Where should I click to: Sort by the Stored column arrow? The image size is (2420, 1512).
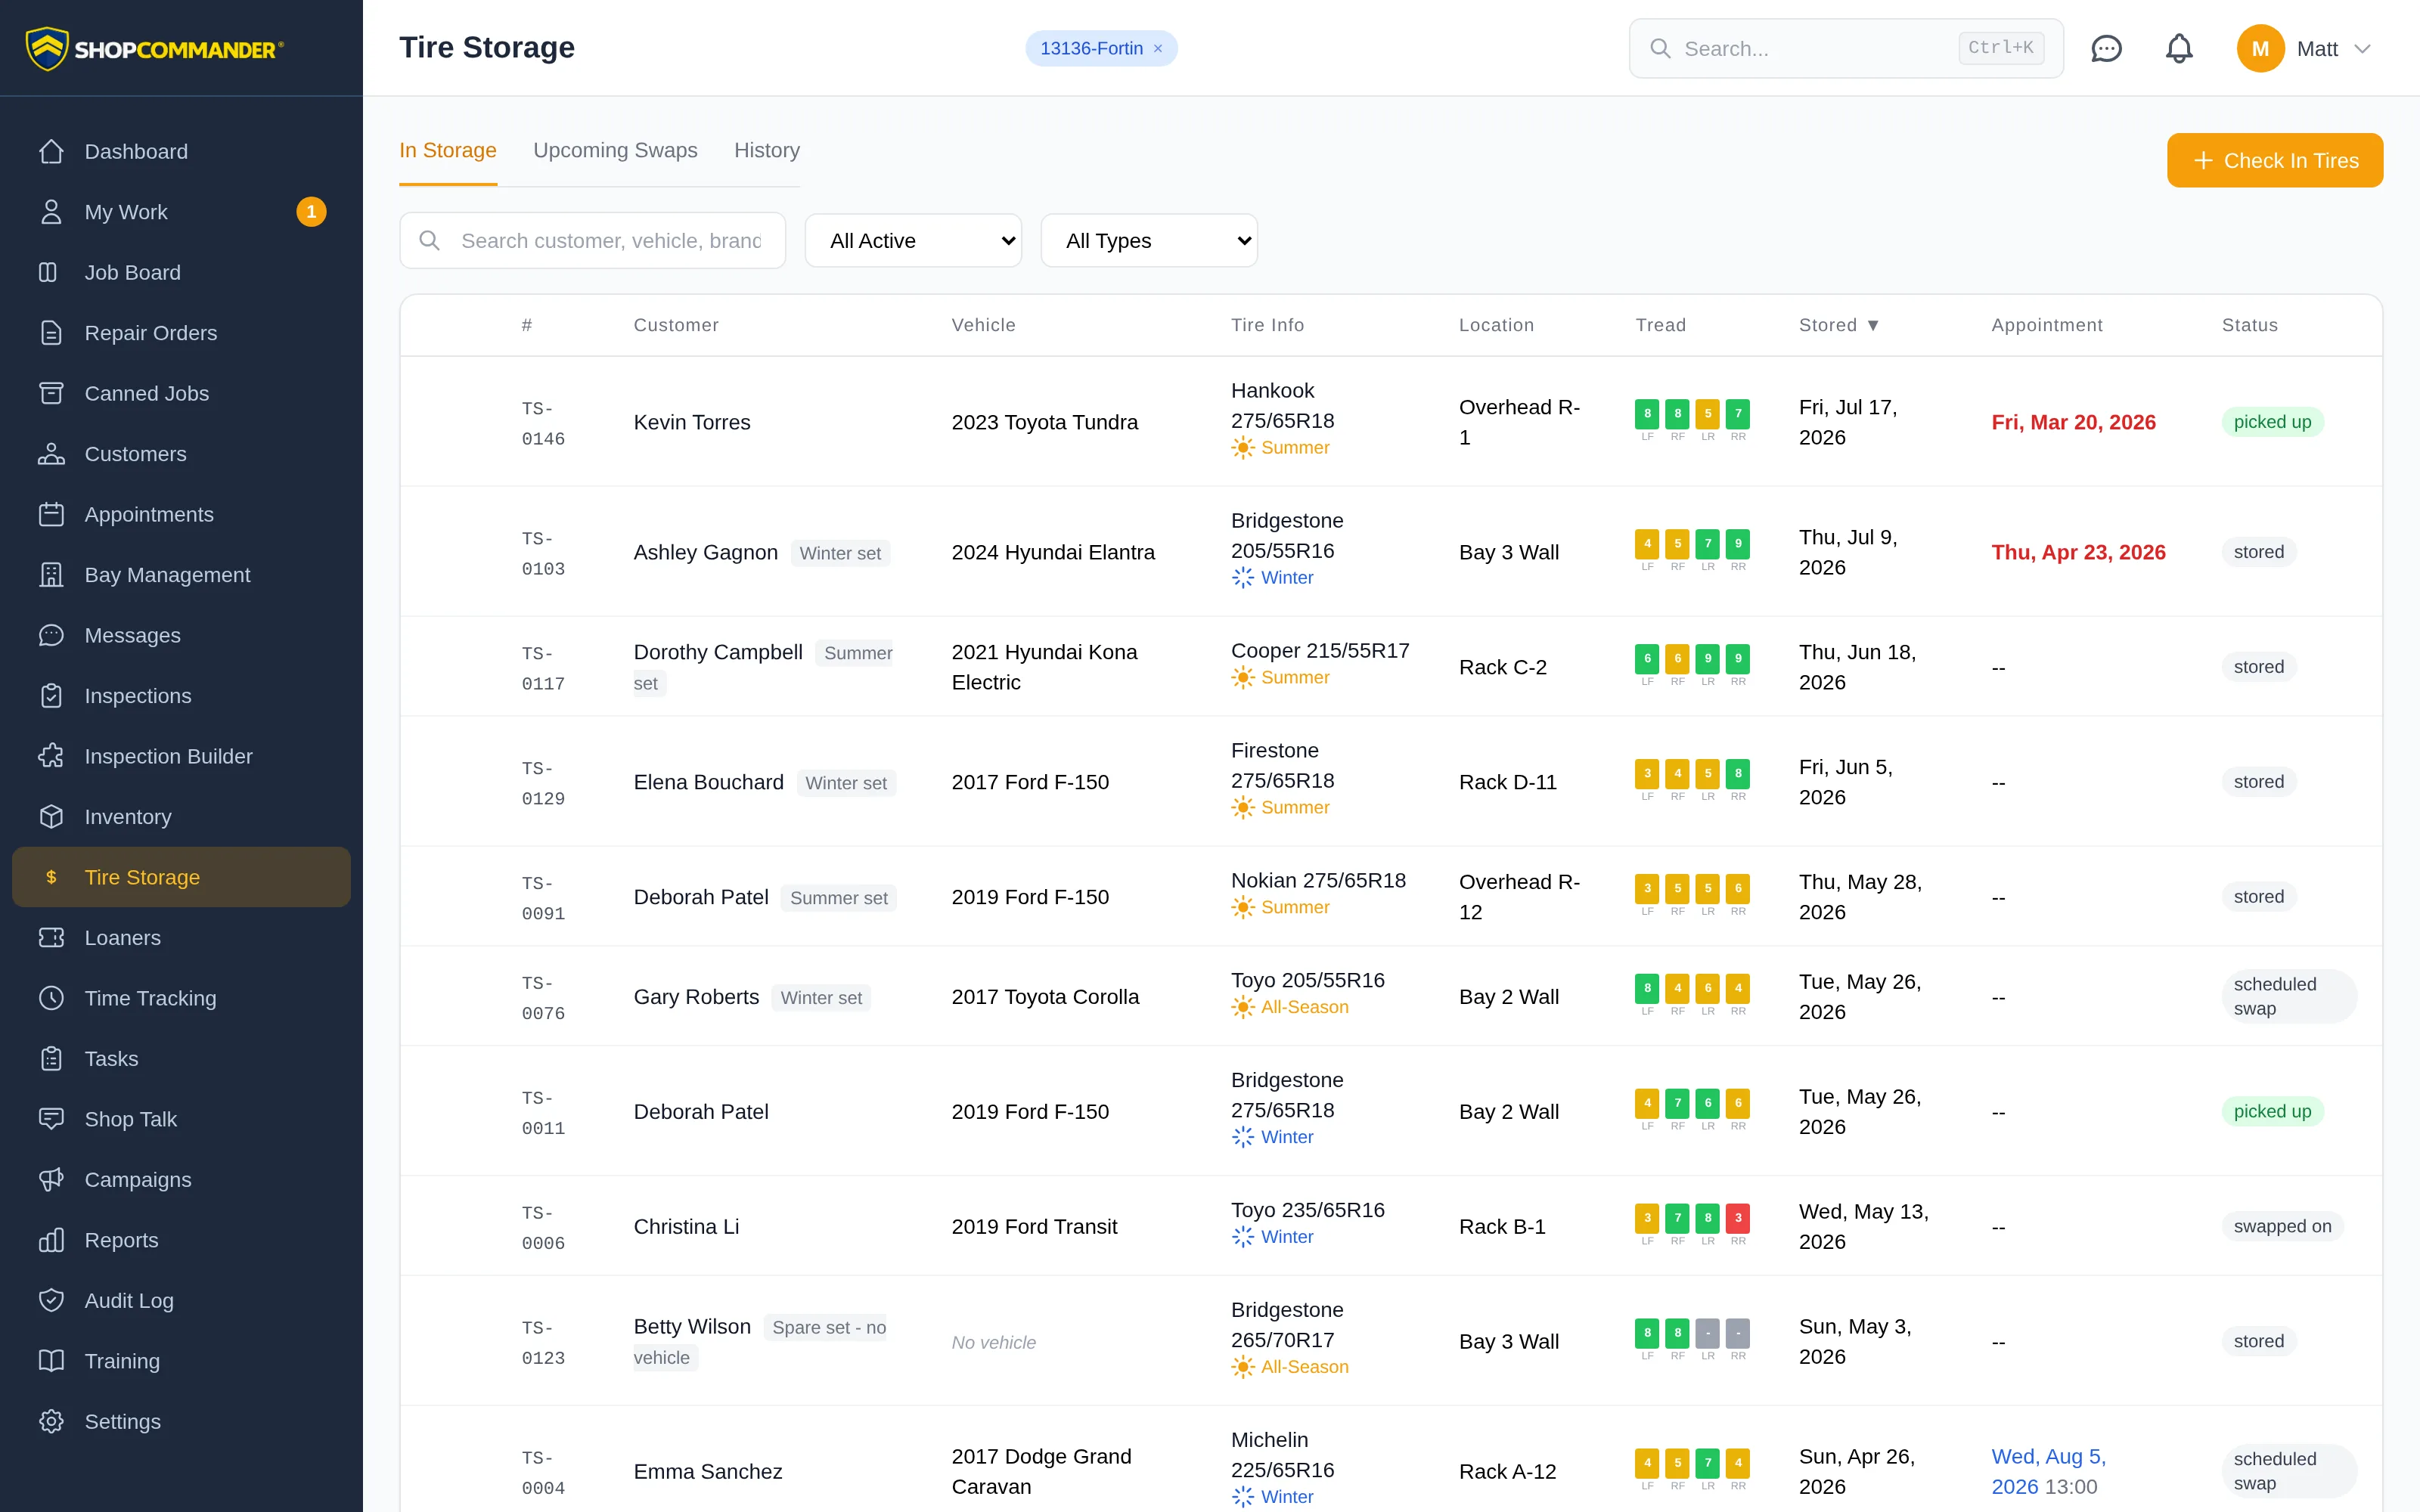[x=1873, y=325]
